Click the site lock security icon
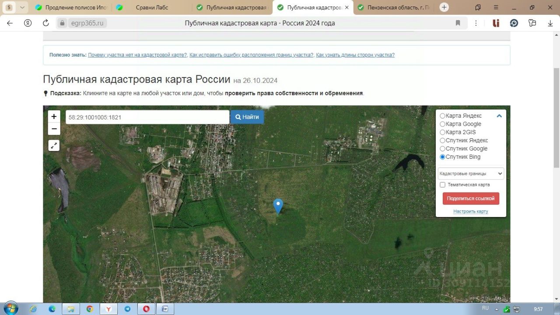560x315 pixels. (x=62, y=23)
